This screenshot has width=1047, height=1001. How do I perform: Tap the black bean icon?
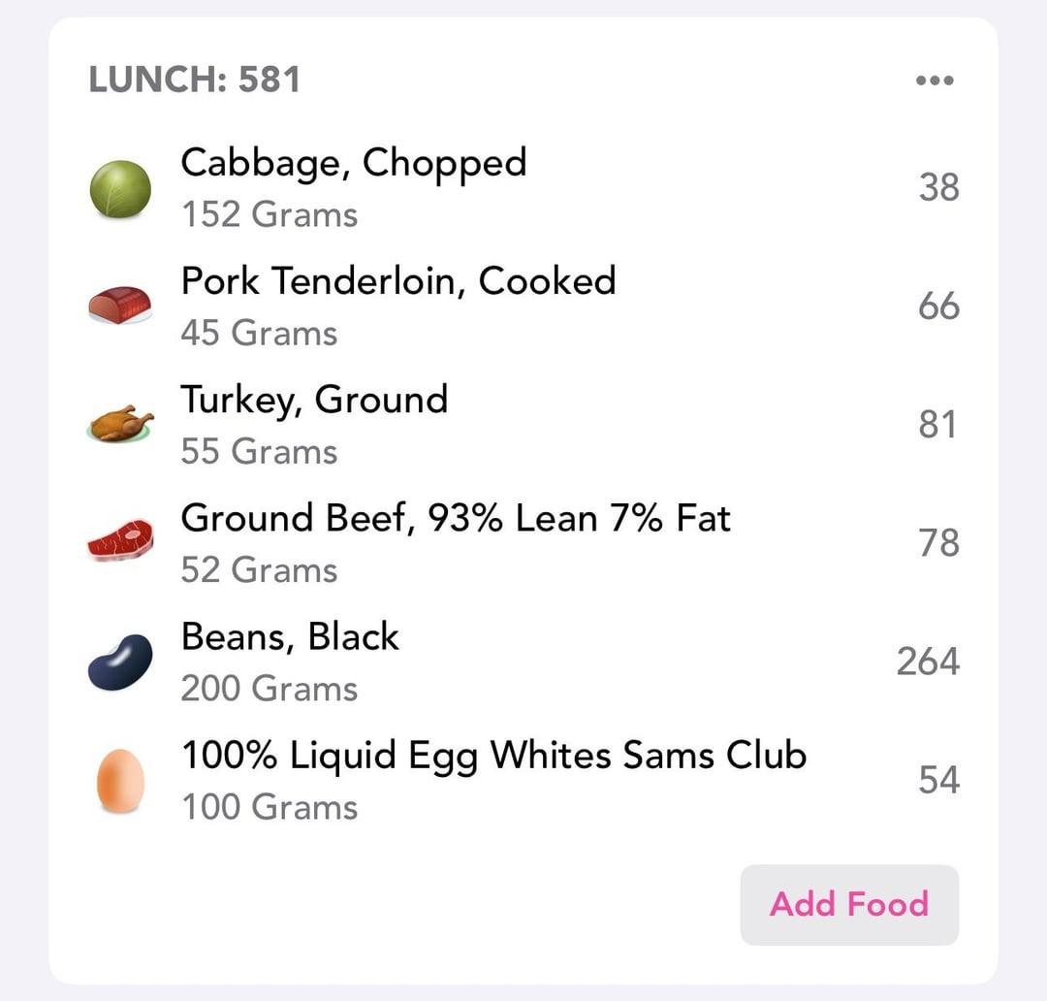pyautogui.click(x=120, y=662)
